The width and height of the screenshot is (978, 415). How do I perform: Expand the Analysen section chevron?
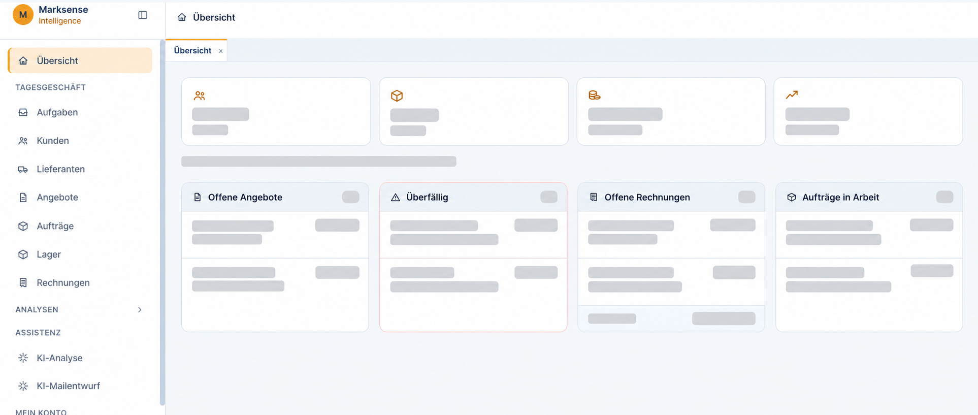(140, 310)
